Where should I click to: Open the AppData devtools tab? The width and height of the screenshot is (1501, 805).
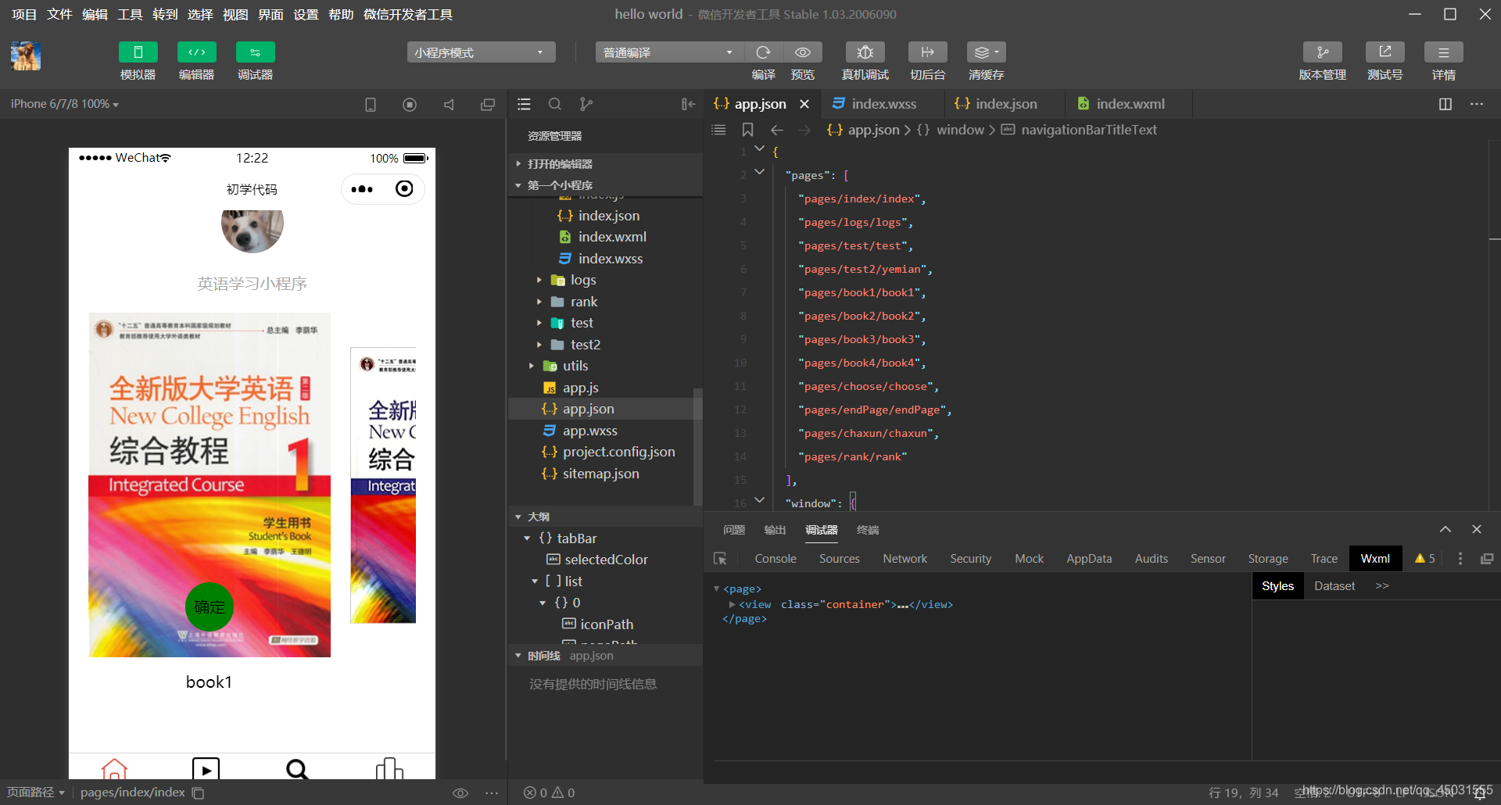(1089, 559)
